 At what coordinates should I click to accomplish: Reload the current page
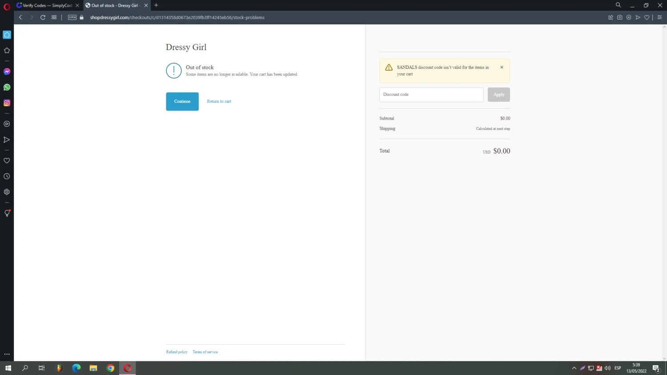click(43, 17)
